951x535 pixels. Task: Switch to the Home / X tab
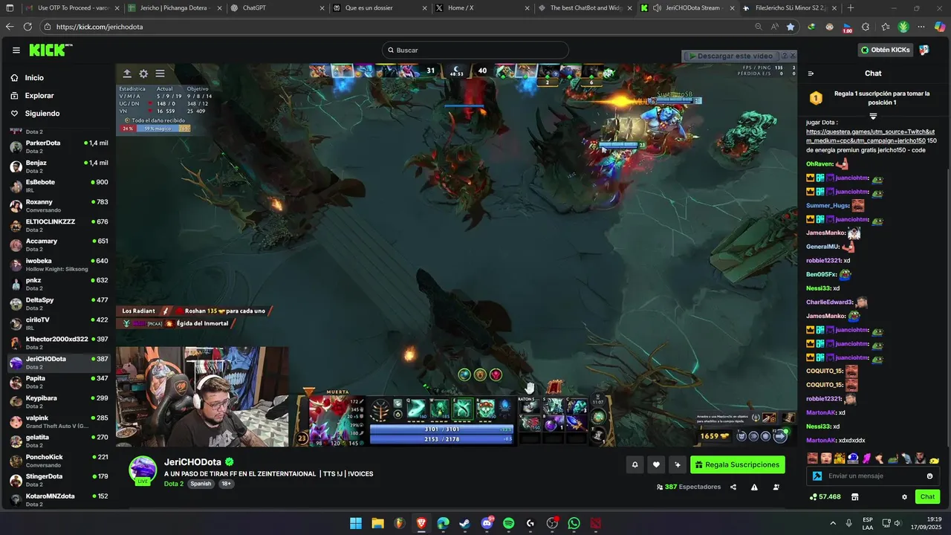(480, 8)
